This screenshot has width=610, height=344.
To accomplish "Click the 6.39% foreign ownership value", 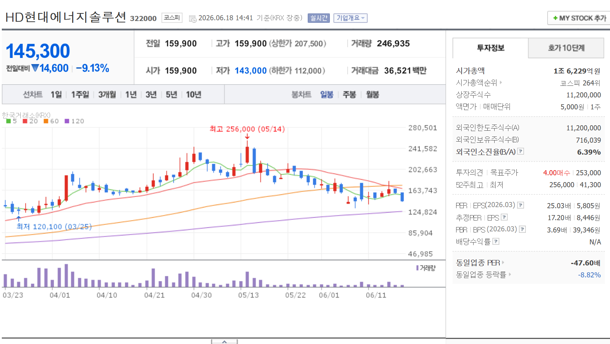I will pos(589,152).
